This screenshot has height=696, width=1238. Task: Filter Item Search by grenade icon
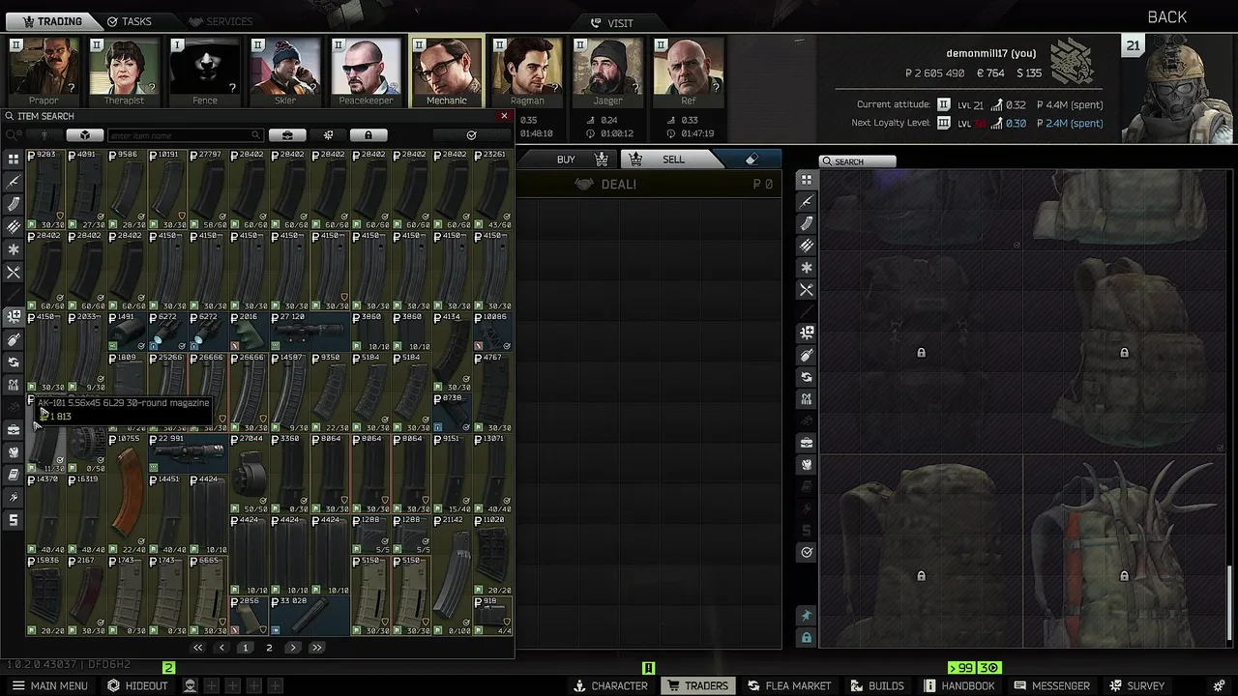14,339
